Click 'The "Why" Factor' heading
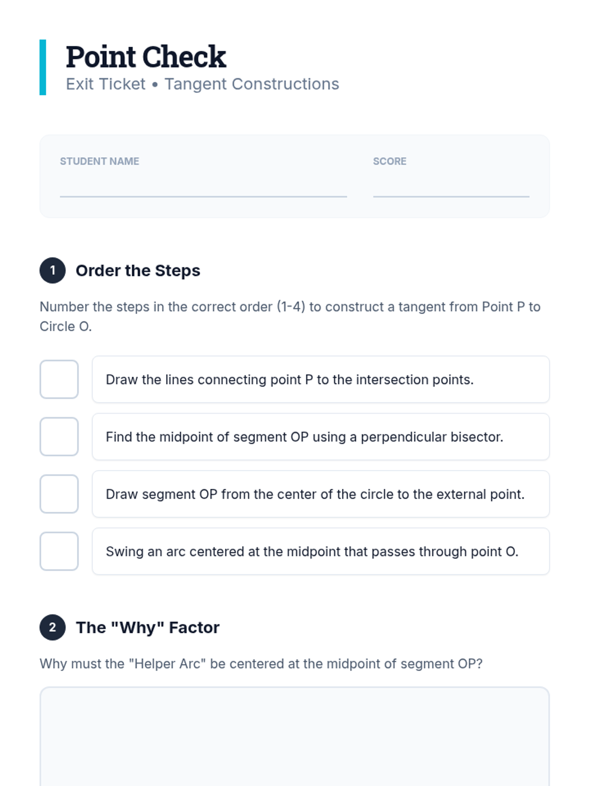The image size is (589, 786). tap(148, 627)
